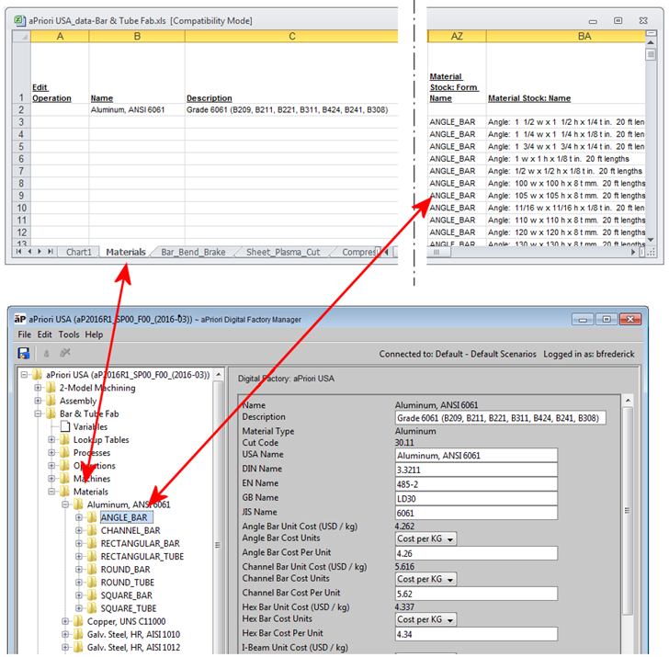The height and width of the screenshot is (657, 669).
Task: Select SQUARE_TUBE tree item
Action: 129,608
